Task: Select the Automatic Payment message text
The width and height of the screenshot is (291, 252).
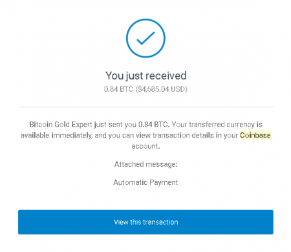Action: pos(145,182)
